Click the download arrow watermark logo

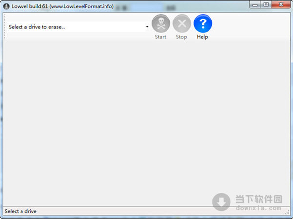pyautogui.click(x=221, y=200)
